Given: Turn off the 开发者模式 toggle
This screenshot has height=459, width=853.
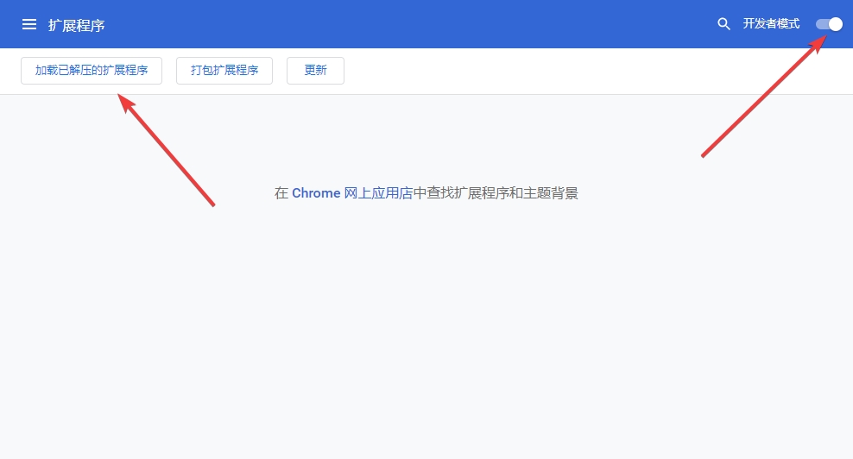Looking at the screenshot, I should coord(829,24).
